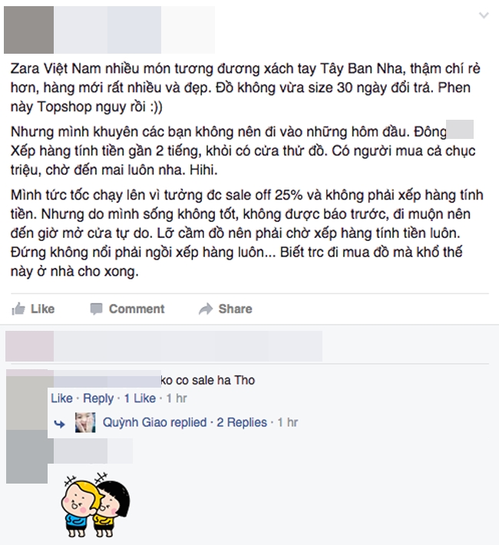Viewport: 499px width, 545px height.
Task: Click the cartoon kids sticker
Action: pyautogui.click(x=95, y=504)
